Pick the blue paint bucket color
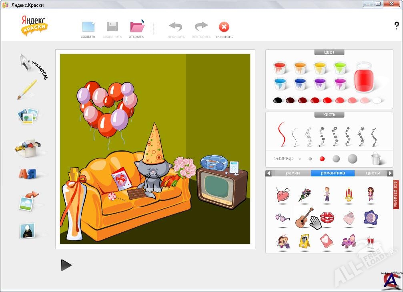 [300, 83]
